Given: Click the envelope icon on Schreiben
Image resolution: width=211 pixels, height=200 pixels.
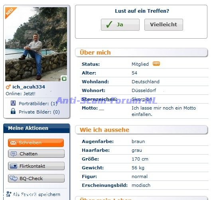Looking at the screenshot, I should (x=13, y=143).
